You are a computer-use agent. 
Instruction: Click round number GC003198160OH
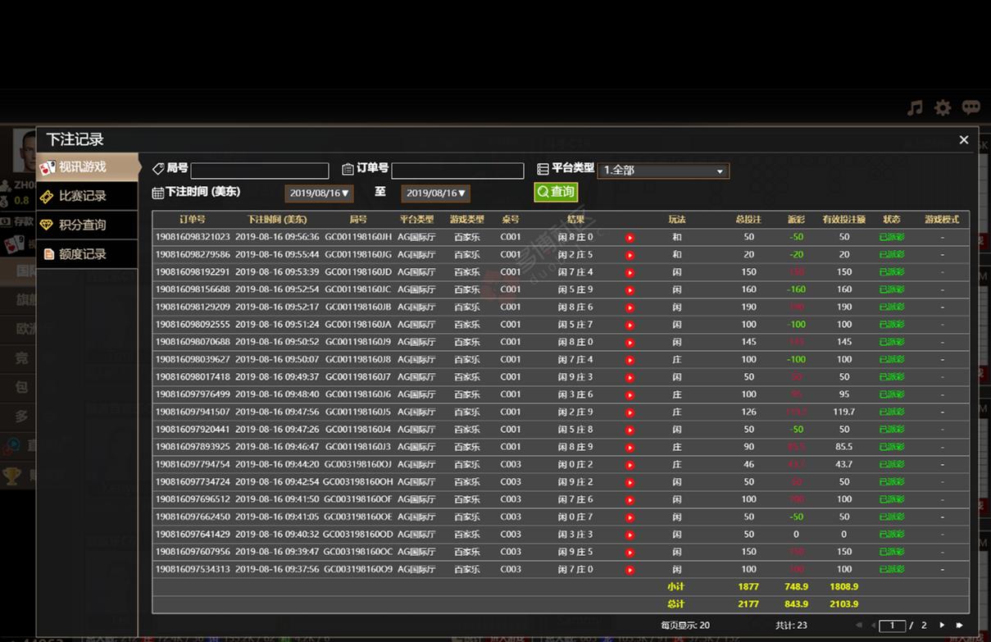click(358, 482)
